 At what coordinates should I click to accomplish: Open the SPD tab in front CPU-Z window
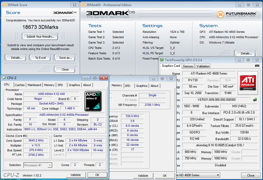click(x=60, y=85)
